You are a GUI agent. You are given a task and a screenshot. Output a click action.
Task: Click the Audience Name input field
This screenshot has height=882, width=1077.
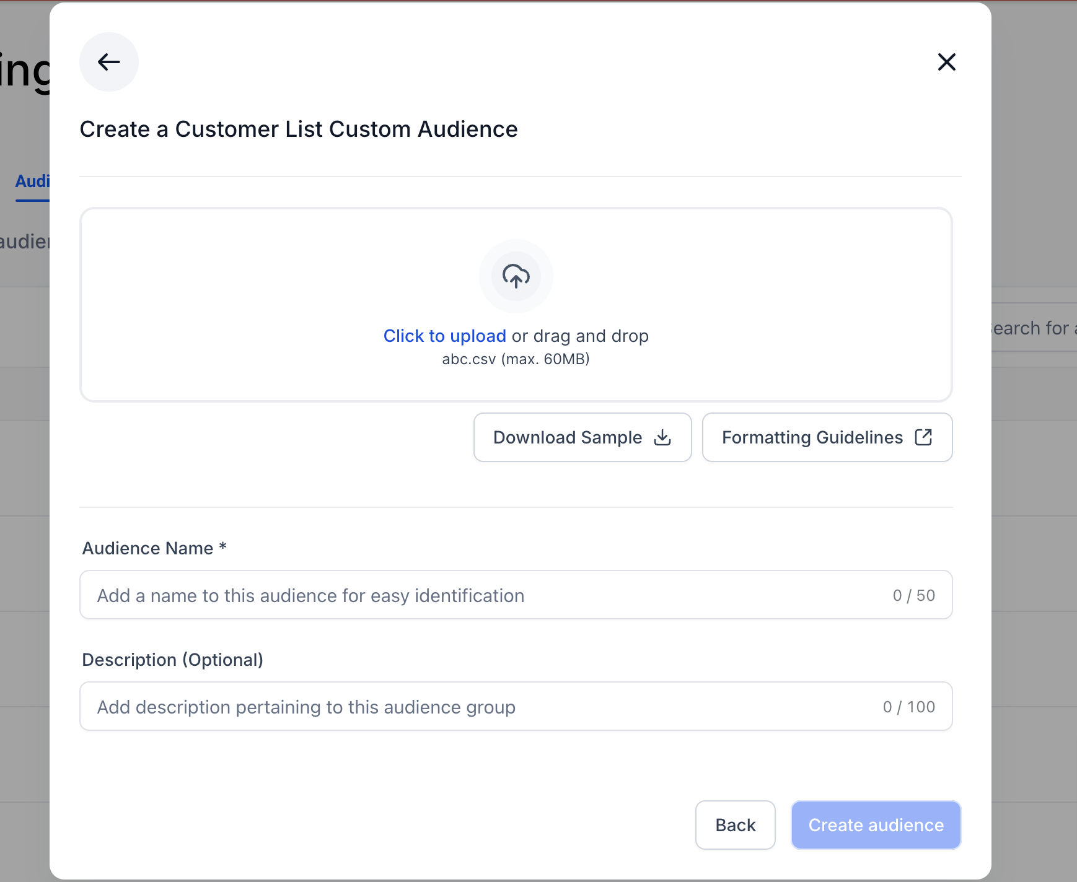[x=434, y=595]
